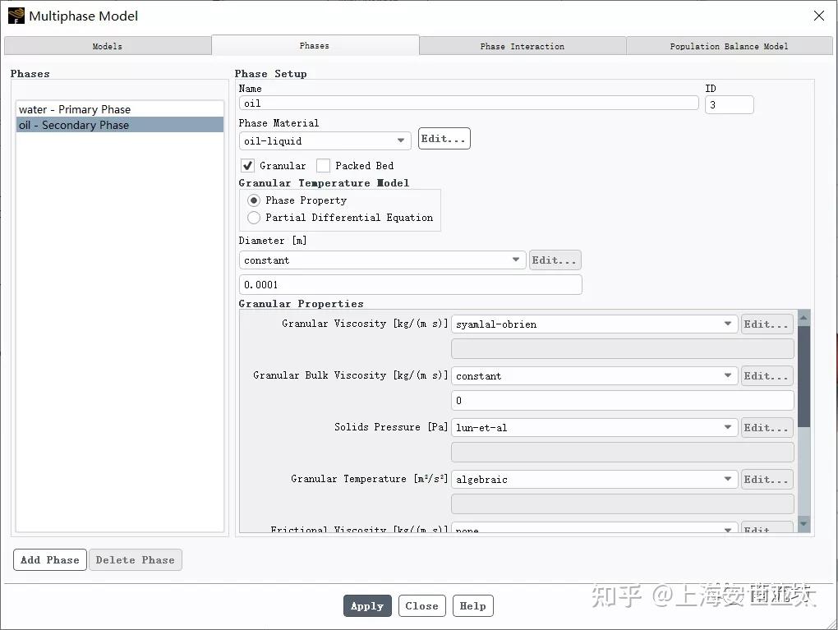Close the Multiphase Model dialog window

coord(818,16)
